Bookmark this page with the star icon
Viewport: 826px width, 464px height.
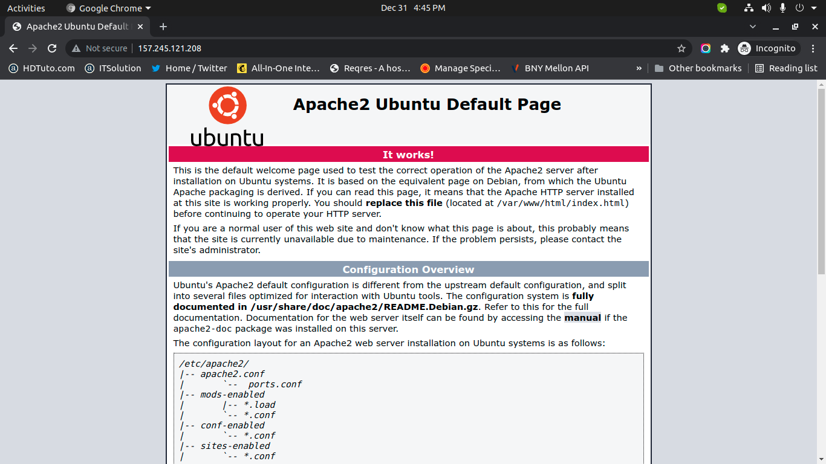(681, 48)
